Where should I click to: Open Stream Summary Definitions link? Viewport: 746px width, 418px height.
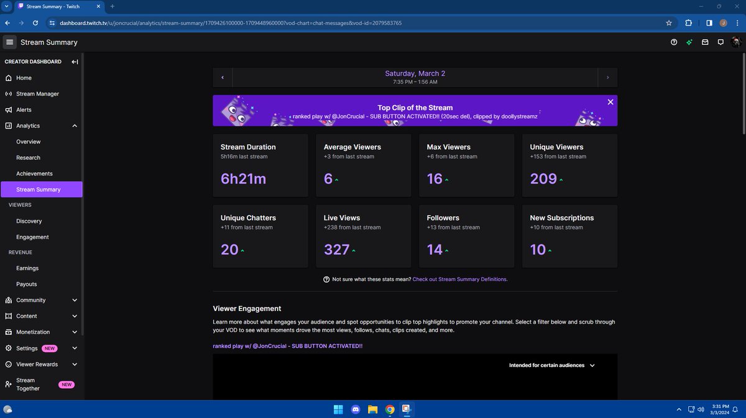(x=460, y=279)
